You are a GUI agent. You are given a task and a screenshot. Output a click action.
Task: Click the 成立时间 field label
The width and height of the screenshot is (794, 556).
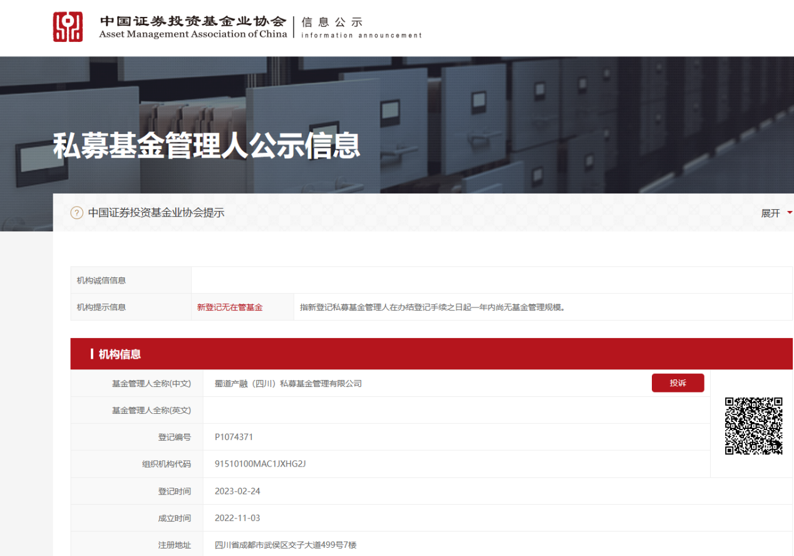pyautogui.click(x=175, y=518)
